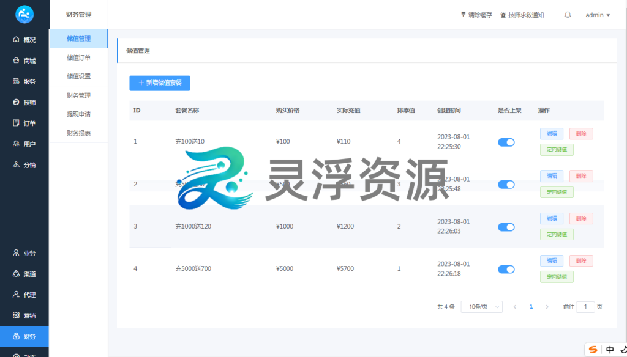Click 新增储值套餐 add package button

pos(160,83)
